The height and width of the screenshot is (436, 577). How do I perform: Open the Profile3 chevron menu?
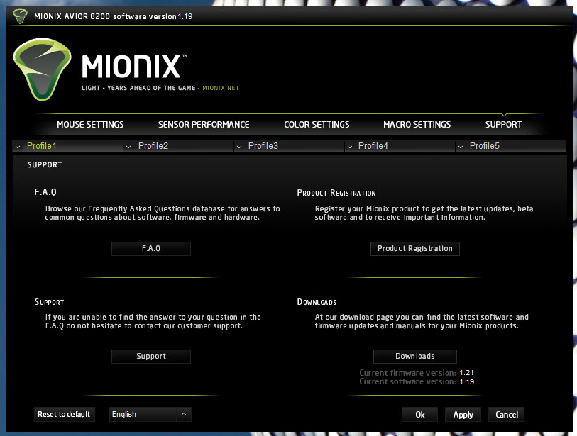tap(239, 147)
